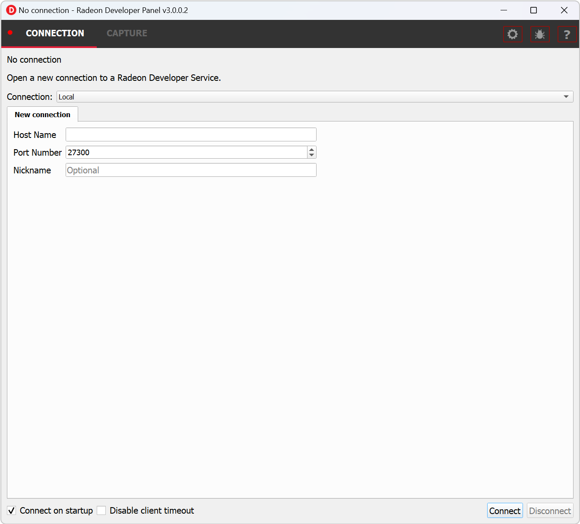Click into the Host Name field

pyautogui.click(x=191, y=134)
